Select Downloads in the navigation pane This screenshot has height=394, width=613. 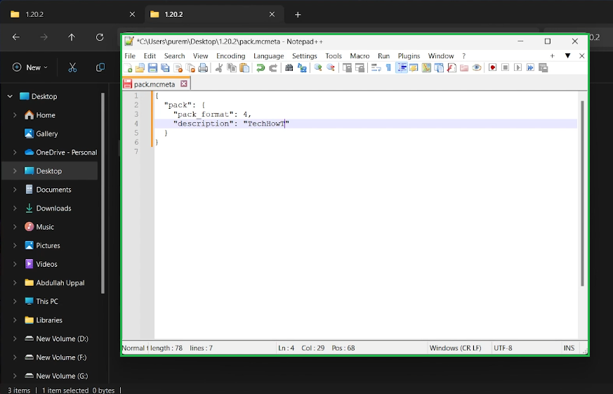pyautogui.click(x=53, y=208)
